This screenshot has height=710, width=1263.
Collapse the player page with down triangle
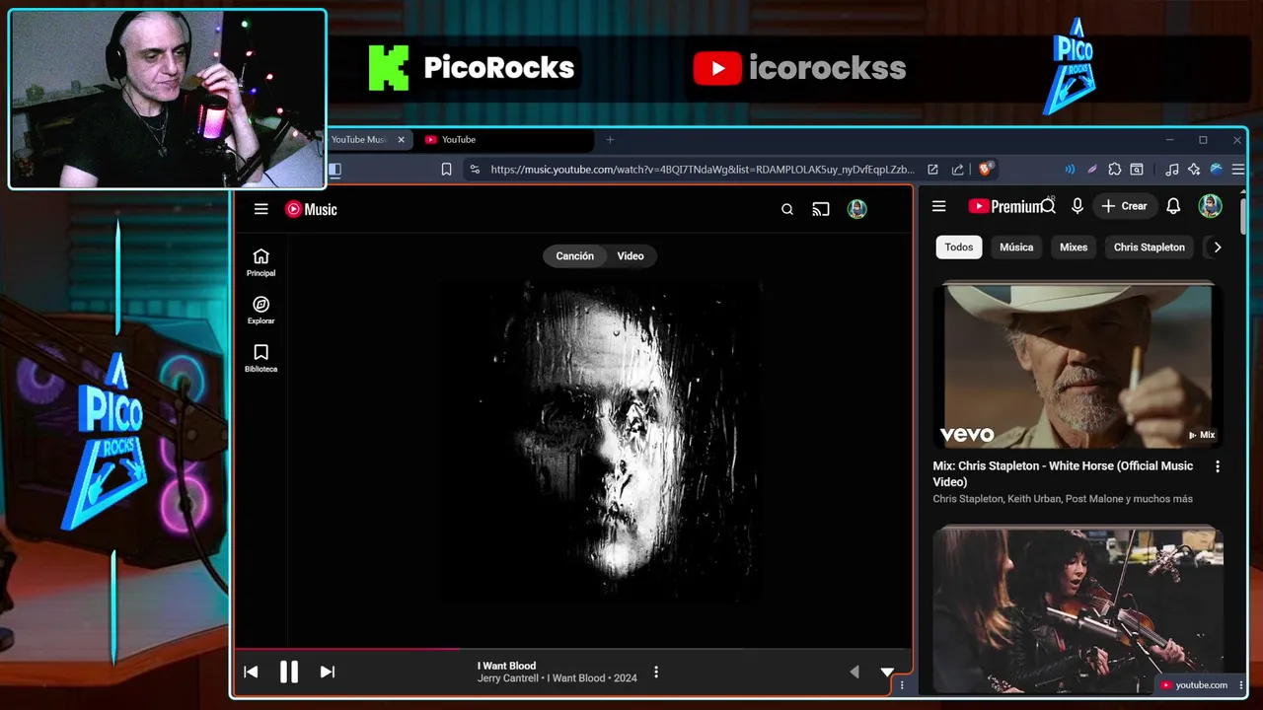887,673
